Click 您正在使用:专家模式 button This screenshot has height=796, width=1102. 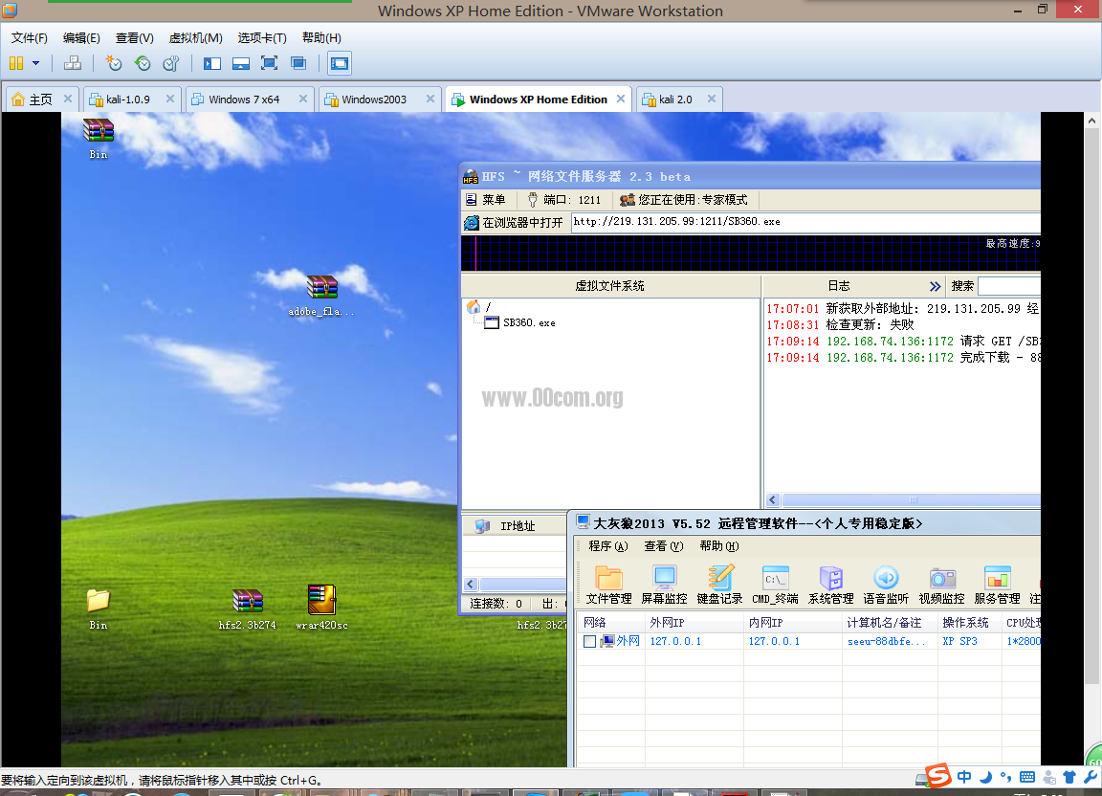(x=684, y=200)
